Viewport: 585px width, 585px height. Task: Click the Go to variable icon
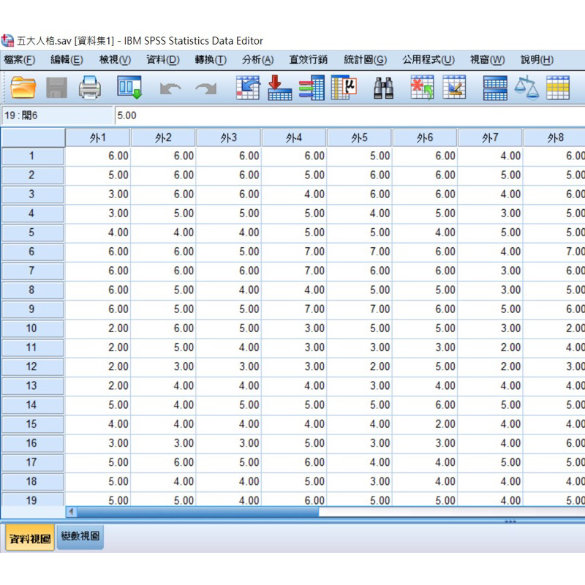(280, 88)
